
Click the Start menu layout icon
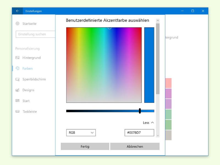tap(18, 101)
